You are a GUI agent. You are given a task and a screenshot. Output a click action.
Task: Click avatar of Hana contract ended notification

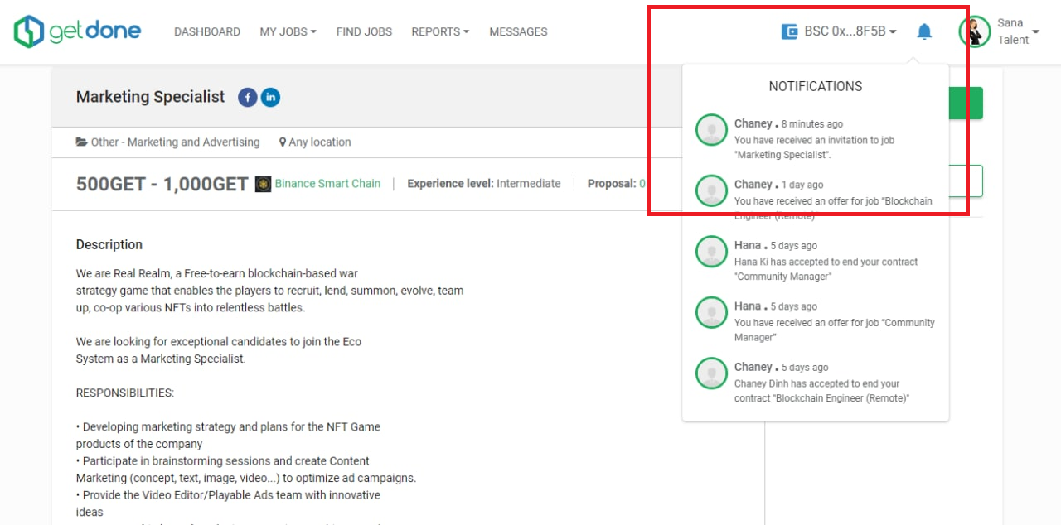click(711, 252)
